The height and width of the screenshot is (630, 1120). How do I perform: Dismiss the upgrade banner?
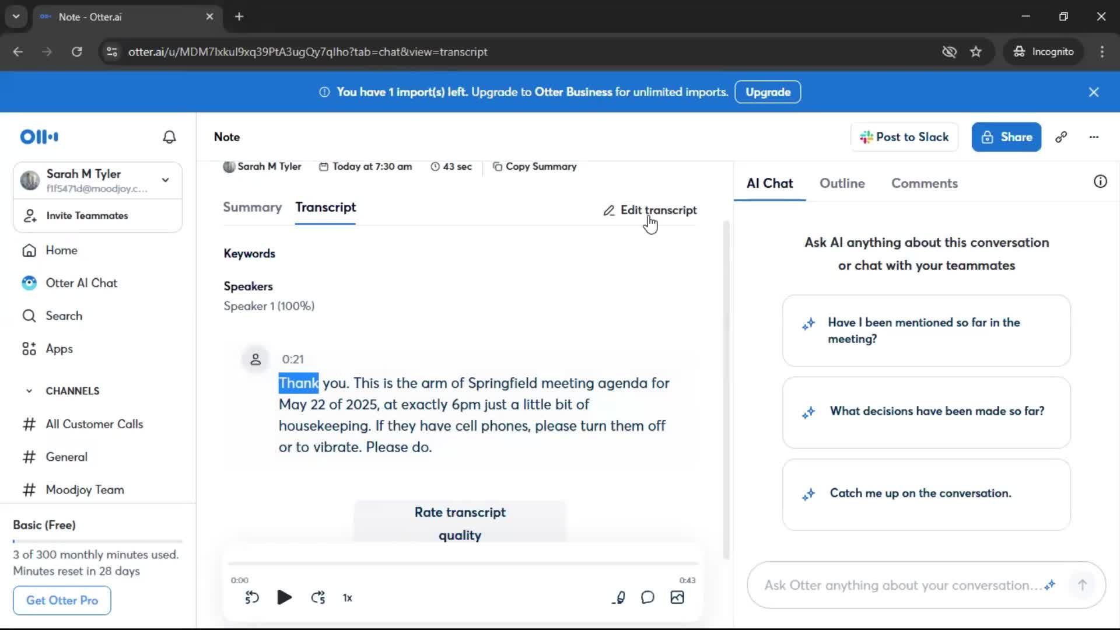coord(1094,92)
